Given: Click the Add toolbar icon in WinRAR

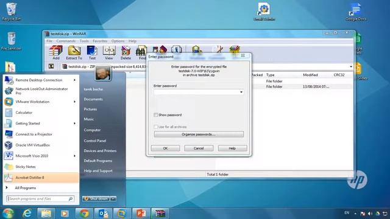Looking at the screenshot, I should (55, 52).
